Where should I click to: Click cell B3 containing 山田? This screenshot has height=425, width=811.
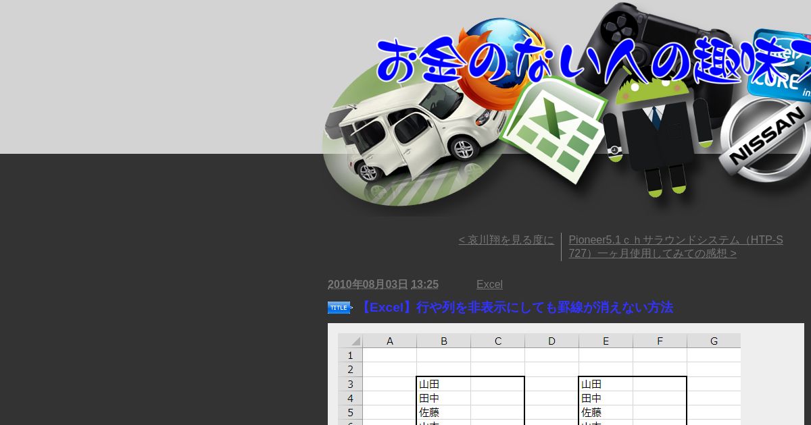[444, 384]
